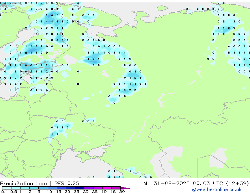Select the 15–20 mm legend color box

click(61, 188)
